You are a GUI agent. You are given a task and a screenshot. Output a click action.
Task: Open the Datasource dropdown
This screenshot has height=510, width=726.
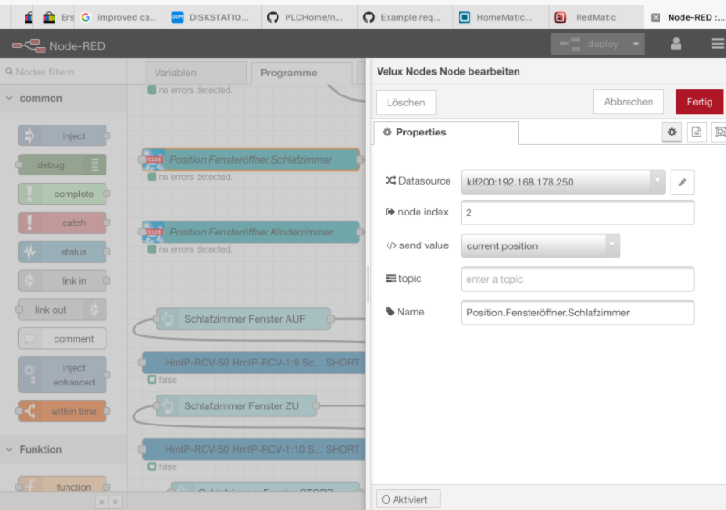(x=563, y=182)
